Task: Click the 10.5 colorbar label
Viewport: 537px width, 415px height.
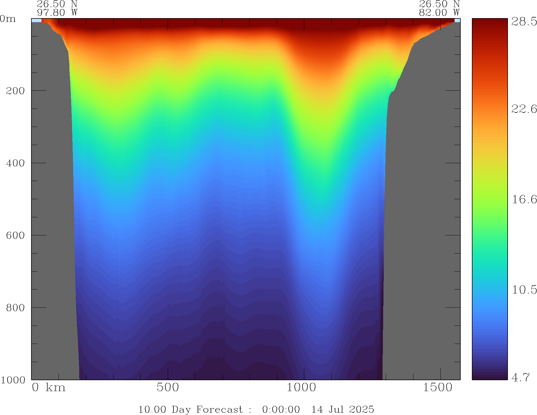Action: pyautogui.click(x=524, y=290)
